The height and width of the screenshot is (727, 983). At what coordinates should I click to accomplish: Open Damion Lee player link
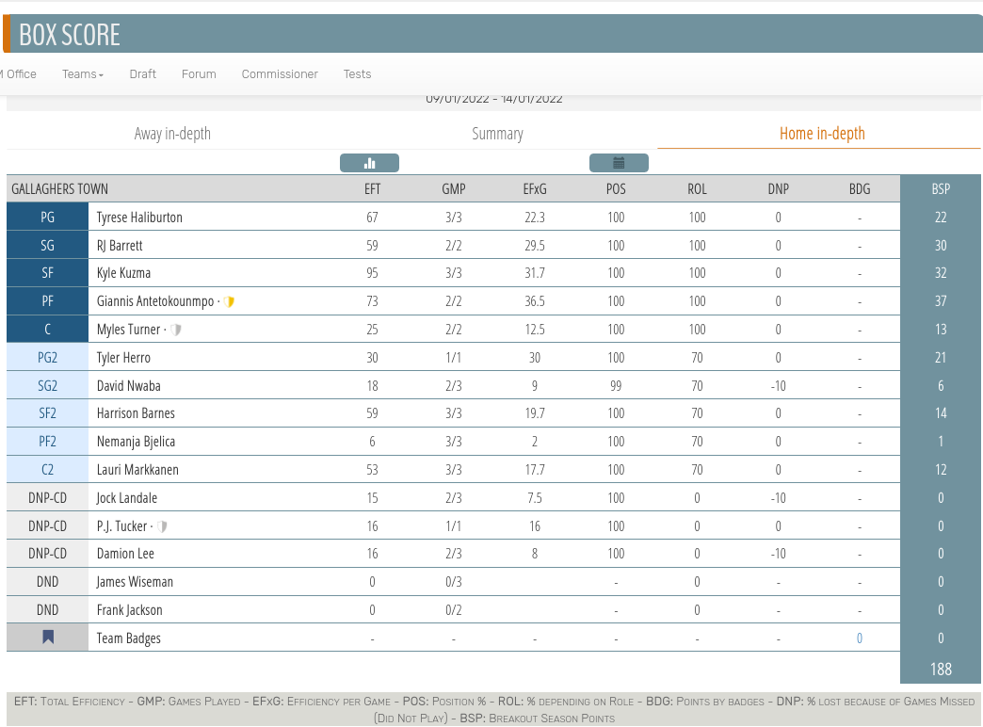(125, 554)
